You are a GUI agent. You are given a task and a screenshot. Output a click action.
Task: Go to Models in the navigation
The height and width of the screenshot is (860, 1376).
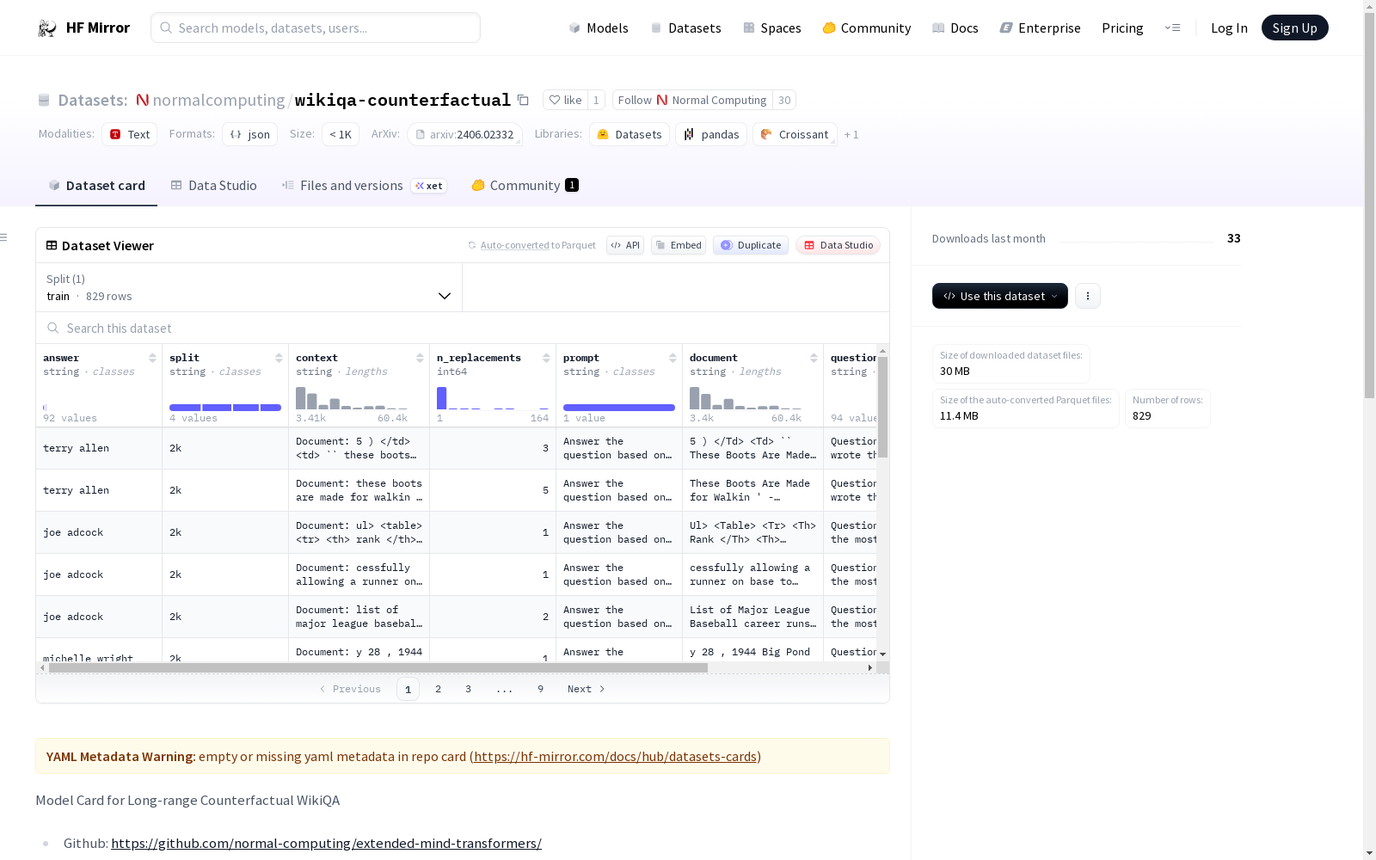599,28
